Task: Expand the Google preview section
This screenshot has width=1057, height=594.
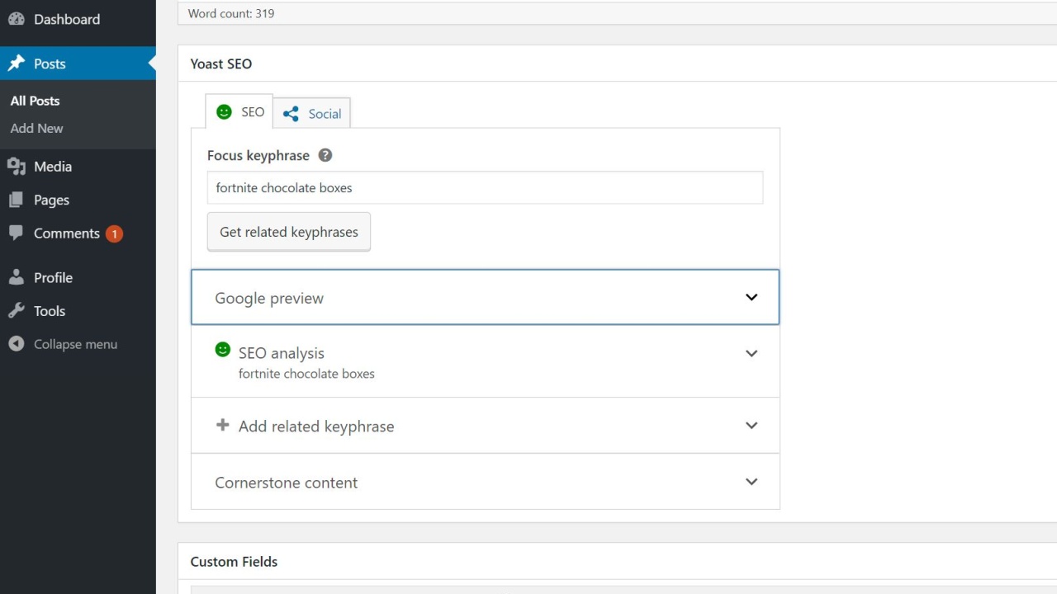Action: pyautogui.click(x=751, y=297)
